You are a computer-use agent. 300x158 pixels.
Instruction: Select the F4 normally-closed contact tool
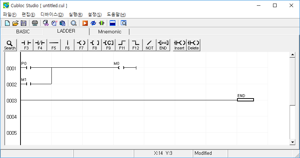pos(40,45)
